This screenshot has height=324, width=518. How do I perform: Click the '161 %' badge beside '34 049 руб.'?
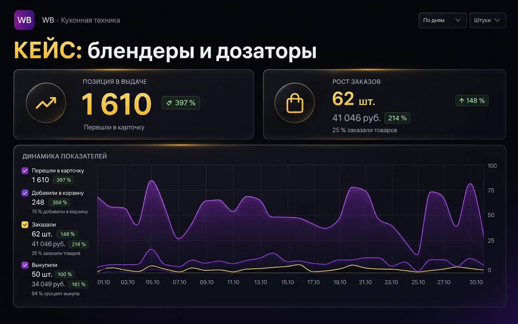pyautogui.click(x=78, y=284)
